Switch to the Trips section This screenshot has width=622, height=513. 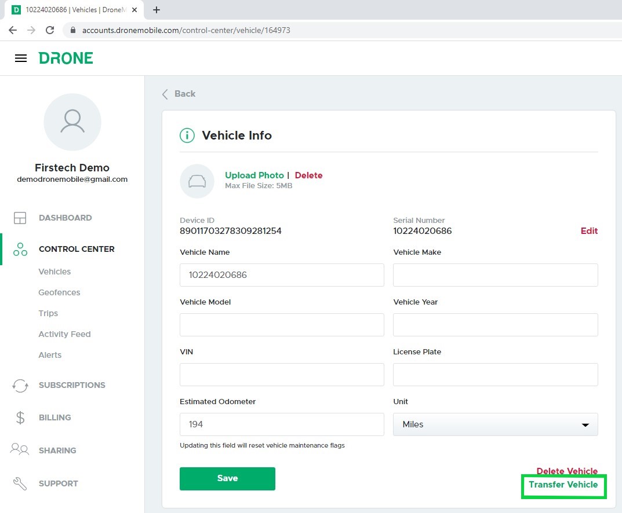click(x=48, y=313)
